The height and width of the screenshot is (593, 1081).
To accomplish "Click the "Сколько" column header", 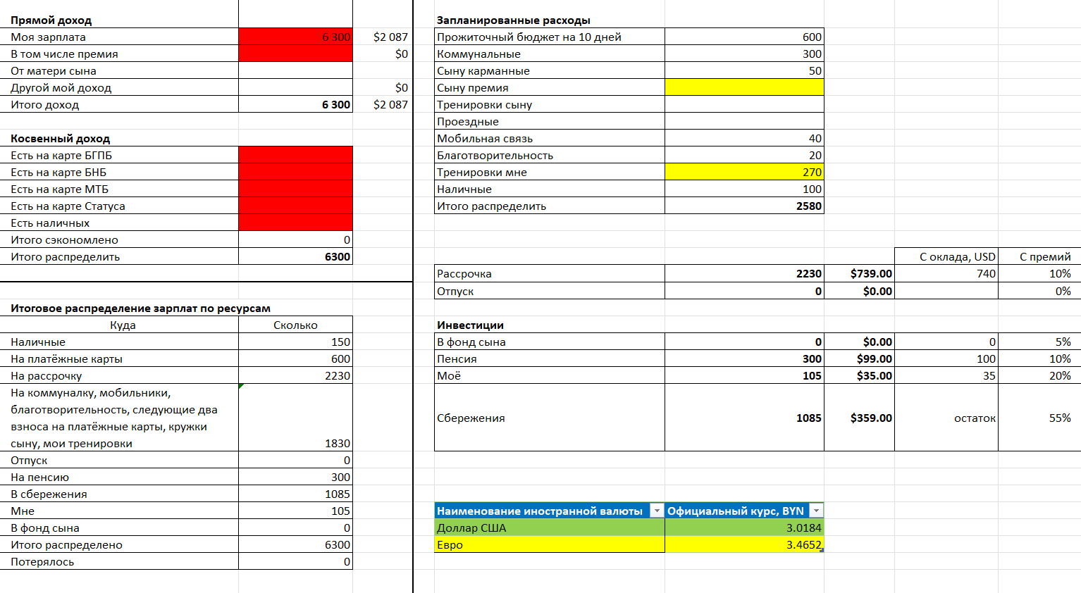I will [x=295, y=325].
